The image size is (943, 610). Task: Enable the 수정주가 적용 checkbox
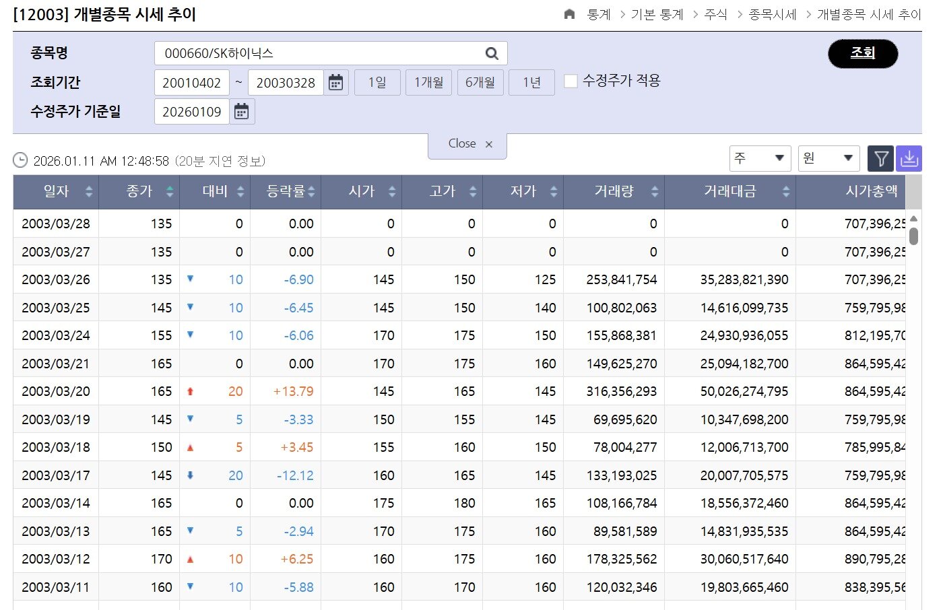[x=571, y=81]
